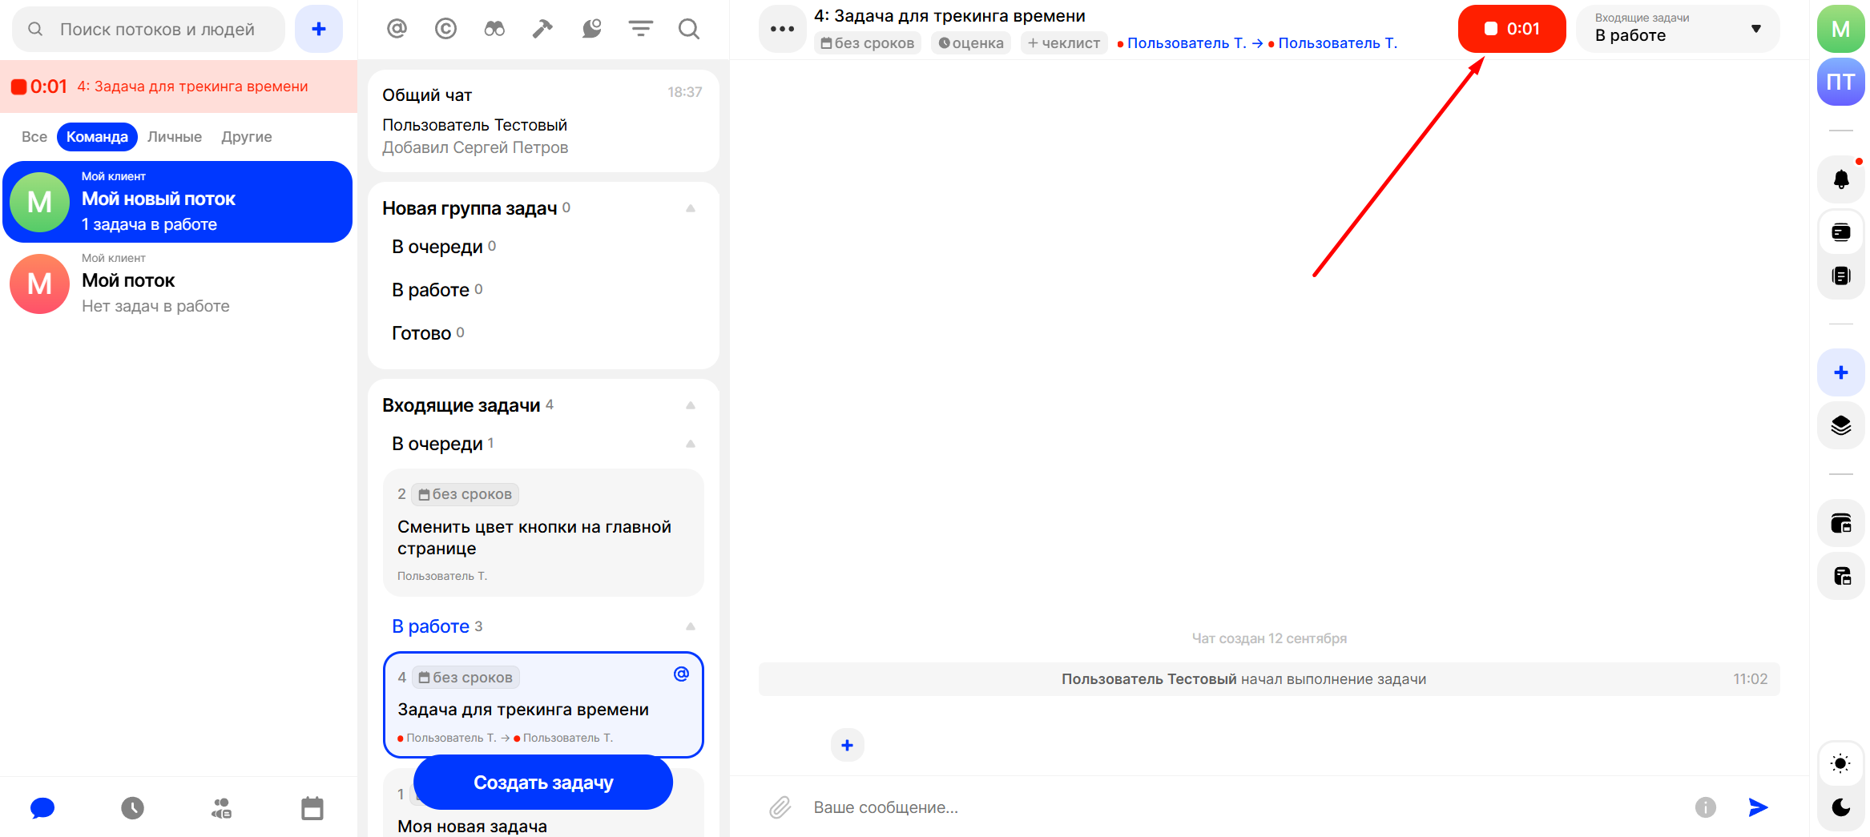The height and width of the screenshot is (837, 1870).
Task: Click the paperclip attach file icon
Action: click(x=780, y=807)
